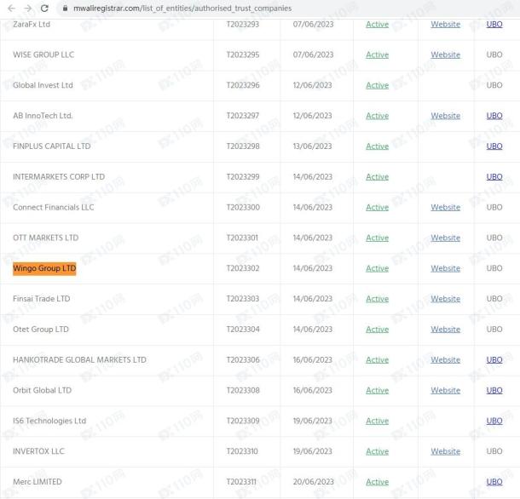Screen dimensions: 520x499
Task: Click UBO link for INTERMARKETS CORP LTD
Action: click(494, 177)
